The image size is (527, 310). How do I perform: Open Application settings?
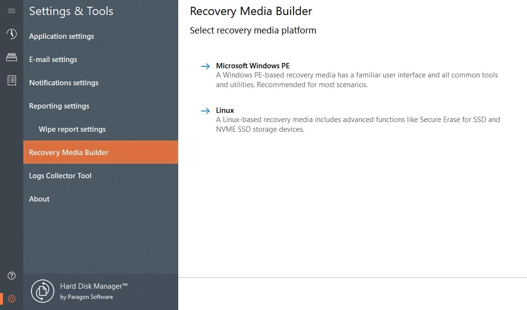pyautogui.click(x=100, y=36)
